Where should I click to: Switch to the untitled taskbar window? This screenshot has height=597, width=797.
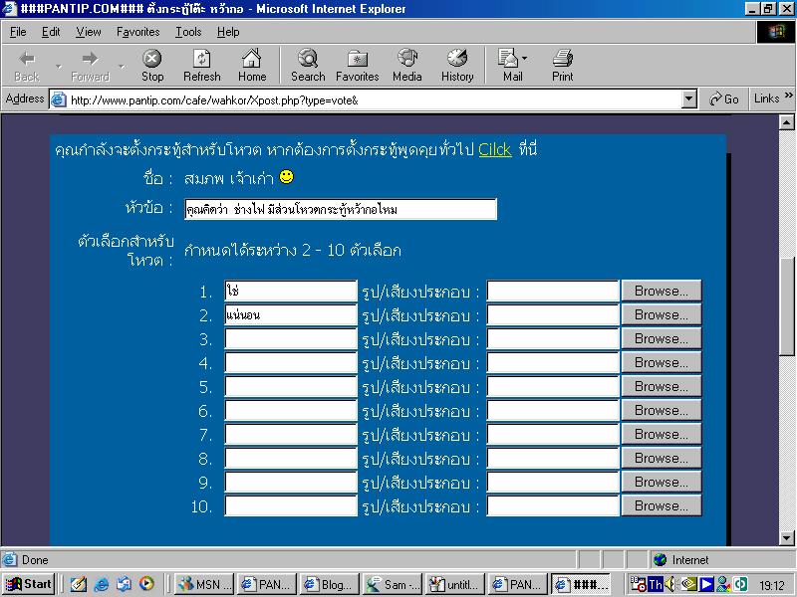coord(455,584)
